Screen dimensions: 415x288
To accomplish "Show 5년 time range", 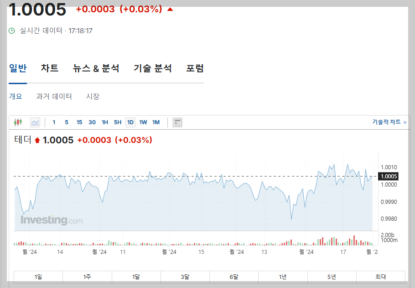I will coord(332,277).
